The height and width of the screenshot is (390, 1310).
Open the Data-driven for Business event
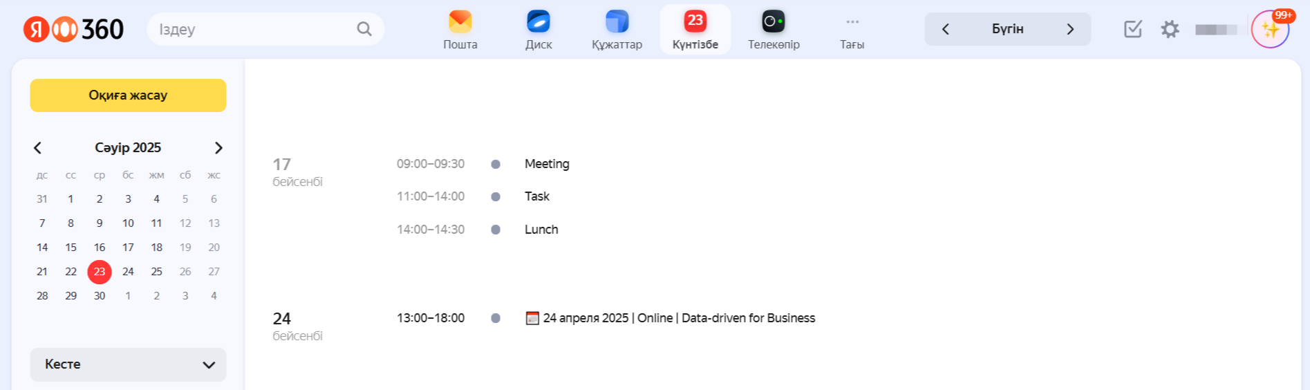coord(678,318)
